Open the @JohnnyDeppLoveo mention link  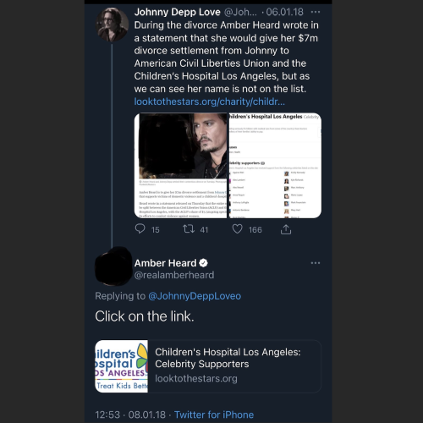coord(195,296)
